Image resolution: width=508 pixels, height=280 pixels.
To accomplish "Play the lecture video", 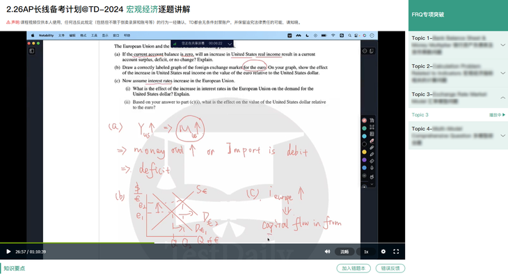I will click(8, 251).
